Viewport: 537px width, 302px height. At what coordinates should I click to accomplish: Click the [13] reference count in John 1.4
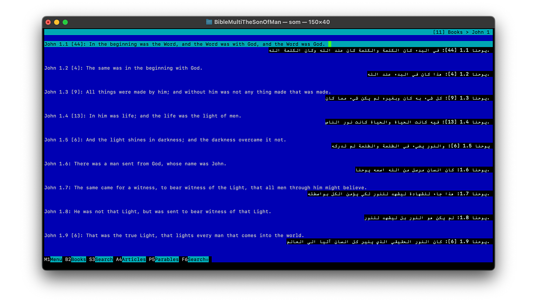[77, 116]
